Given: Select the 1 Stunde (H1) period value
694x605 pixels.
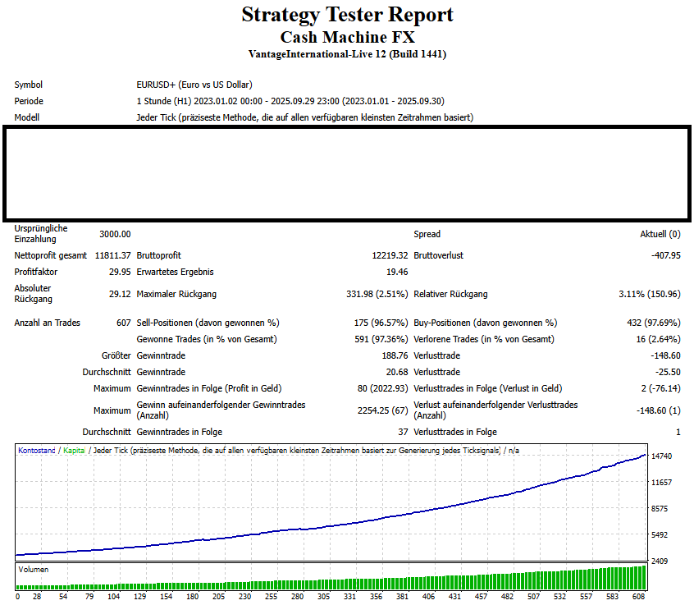Looking at the screenshot, I should pos(290,101).
